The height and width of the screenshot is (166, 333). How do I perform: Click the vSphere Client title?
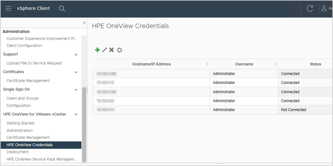pyautogui.click(x=33, y=8)
